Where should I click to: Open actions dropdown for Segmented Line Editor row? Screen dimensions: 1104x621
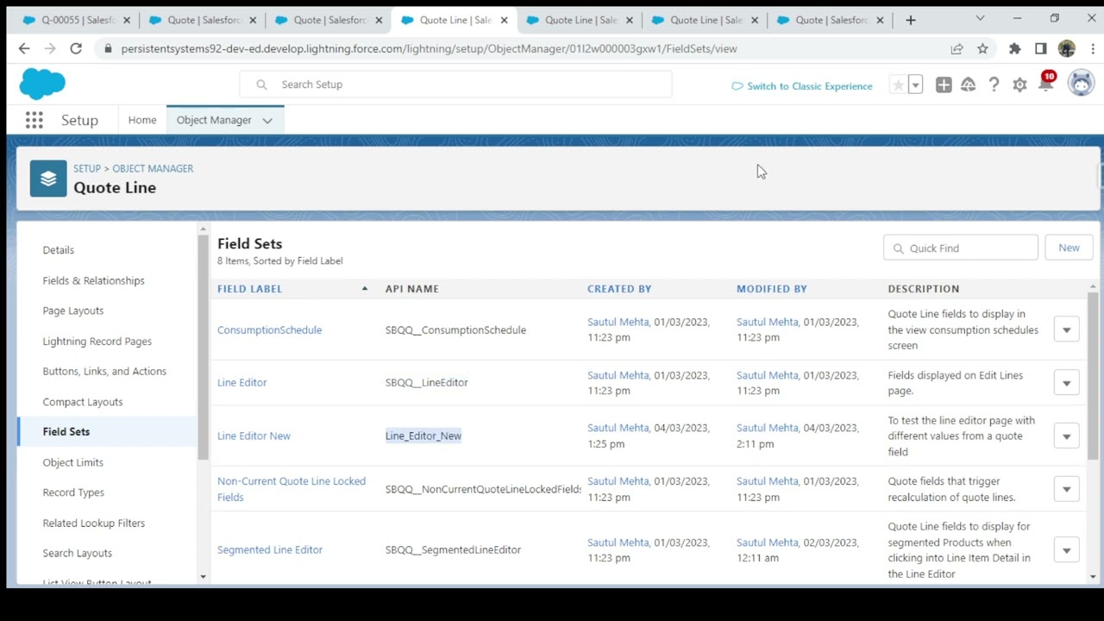click(1066, 550)
